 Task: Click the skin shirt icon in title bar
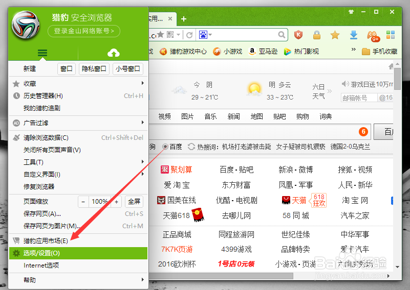(351, 12)
